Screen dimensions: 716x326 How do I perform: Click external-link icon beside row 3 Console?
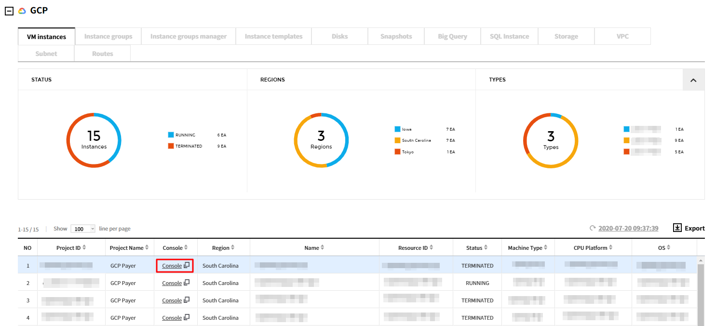click(187, 300)
